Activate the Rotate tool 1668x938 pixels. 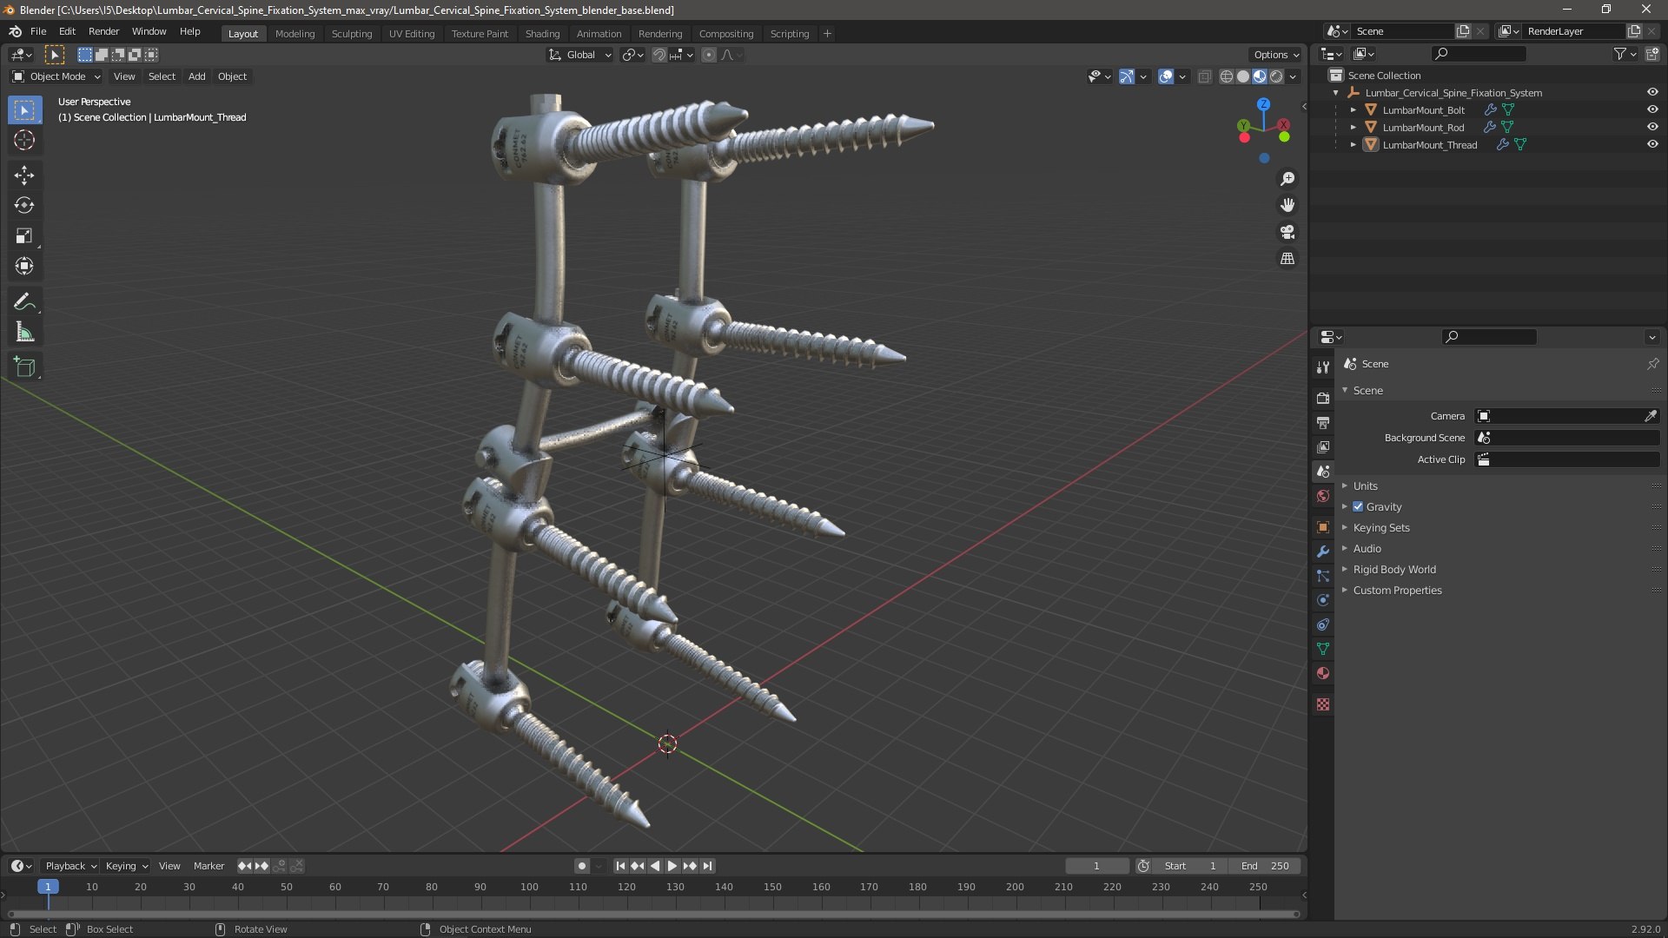(x=24, y=206)
